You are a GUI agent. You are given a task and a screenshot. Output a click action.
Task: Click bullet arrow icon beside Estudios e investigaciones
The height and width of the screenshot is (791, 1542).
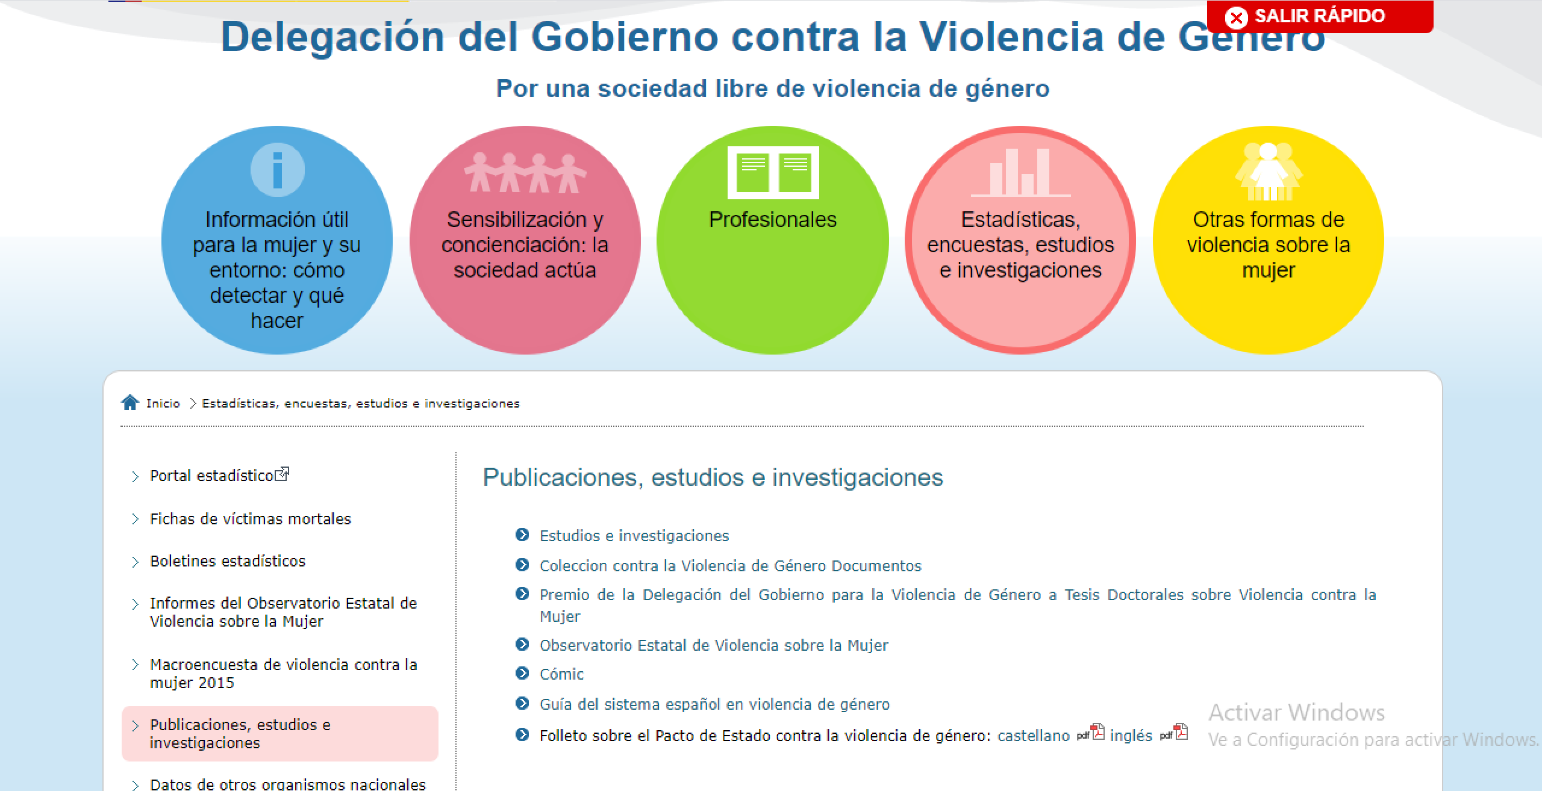(522, 535)
